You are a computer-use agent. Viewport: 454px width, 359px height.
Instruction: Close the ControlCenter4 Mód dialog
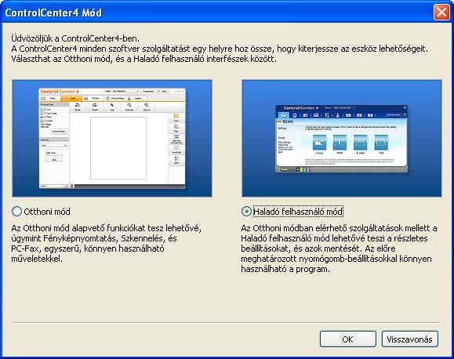[x=441, y=13]
